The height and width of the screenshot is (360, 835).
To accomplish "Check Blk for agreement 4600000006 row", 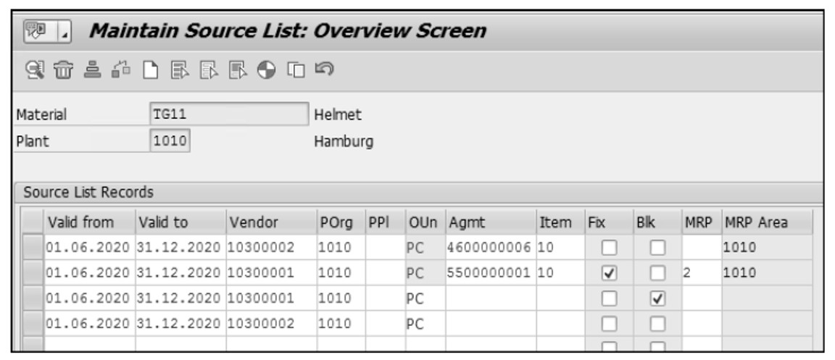I will point(657,248).
